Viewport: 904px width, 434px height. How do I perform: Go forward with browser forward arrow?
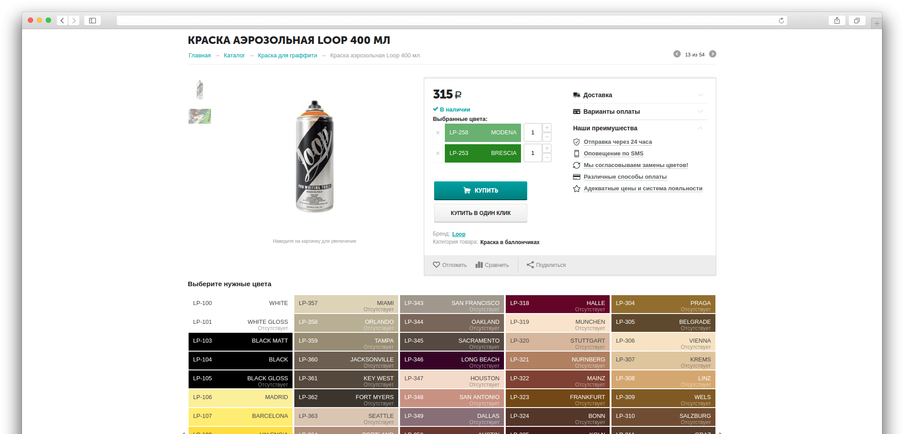point(74,21)
